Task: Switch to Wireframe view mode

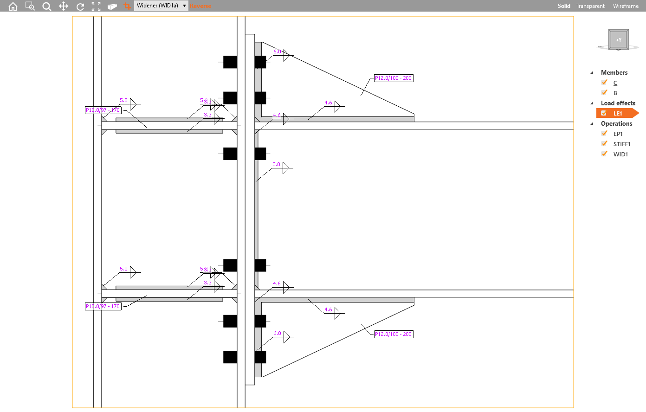Action: coord(625,6)
